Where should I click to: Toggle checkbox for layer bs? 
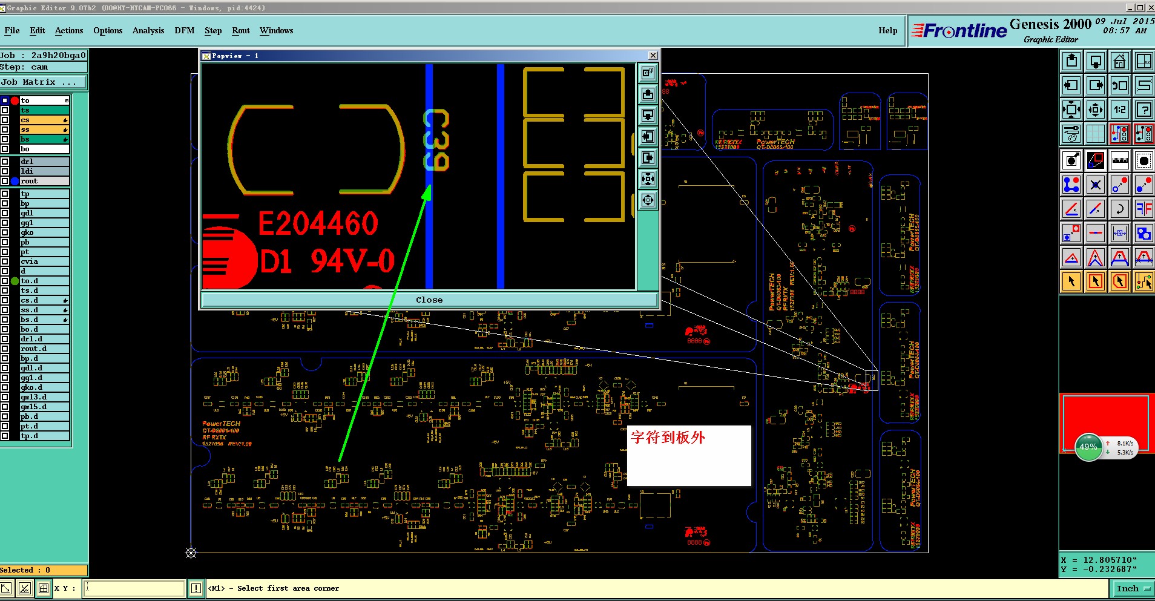point(5,139)
